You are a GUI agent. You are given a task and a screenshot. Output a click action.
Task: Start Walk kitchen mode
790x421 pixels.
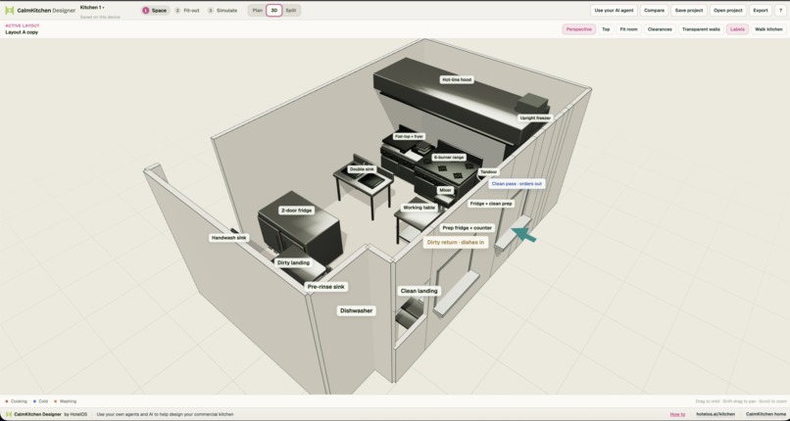[x=768, y=29]
